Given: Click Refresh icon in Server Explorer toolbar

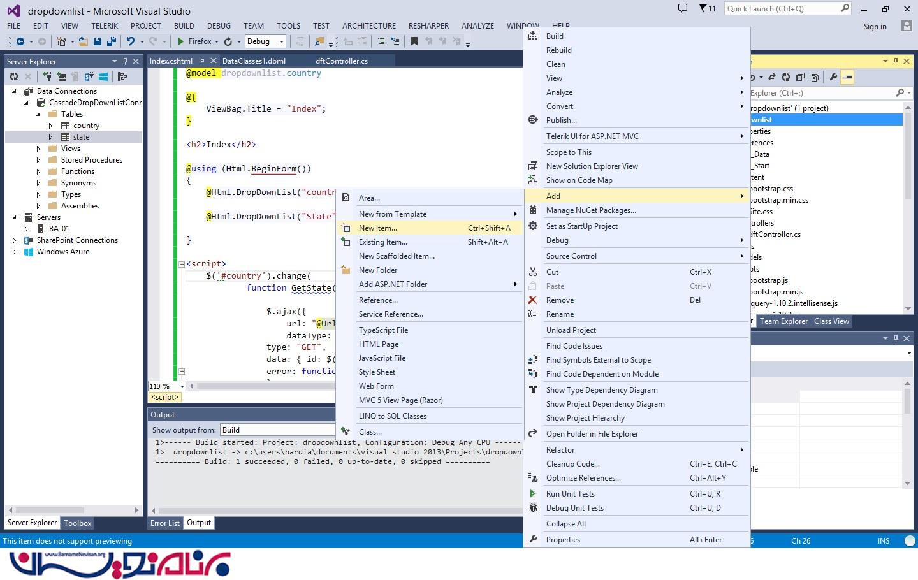Looking at the screenshot, I should (x=14, y=76).
